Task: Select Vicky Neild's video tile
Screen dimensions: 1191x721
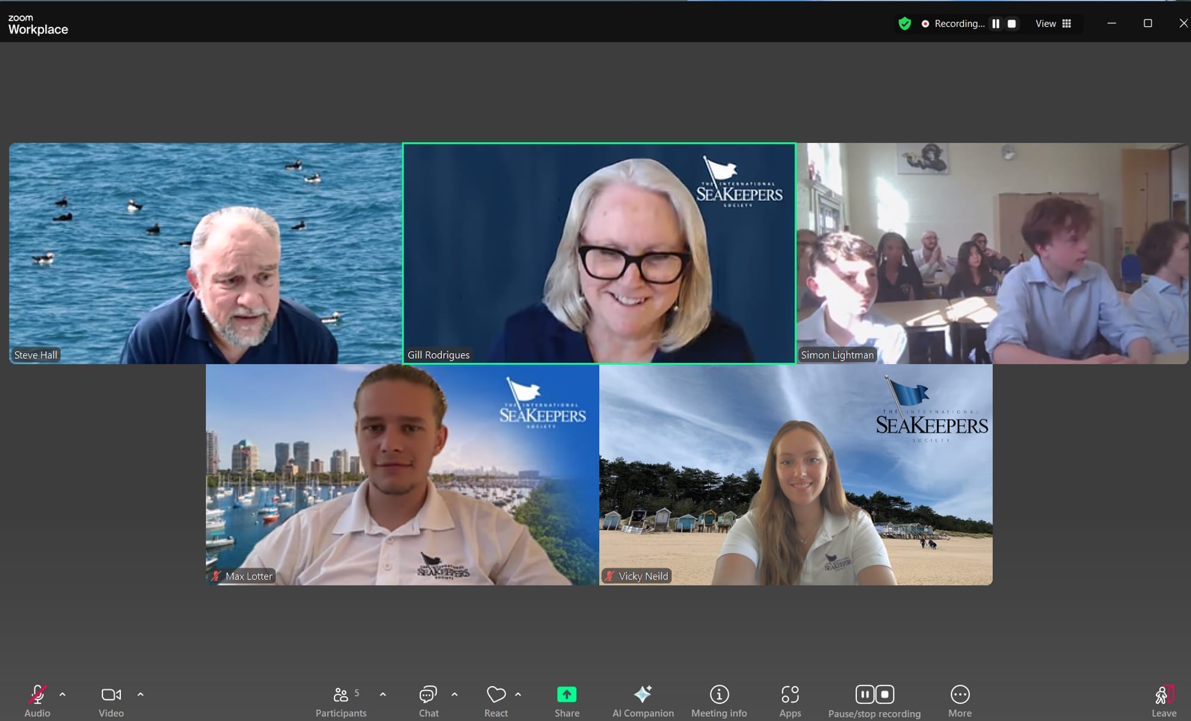Action: [796, 475]
